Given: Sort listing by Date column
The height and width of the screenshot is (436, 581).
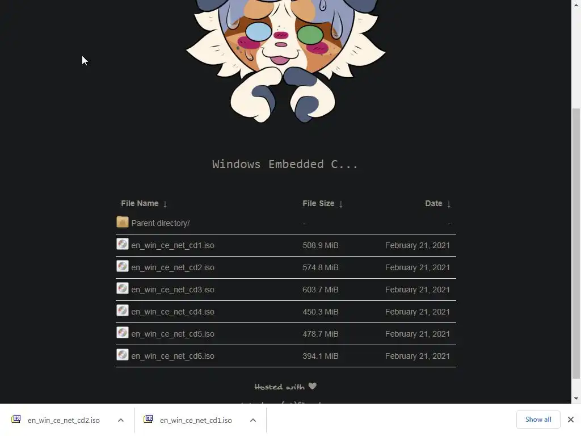Looking at the screenshot, I should [438, 204].
